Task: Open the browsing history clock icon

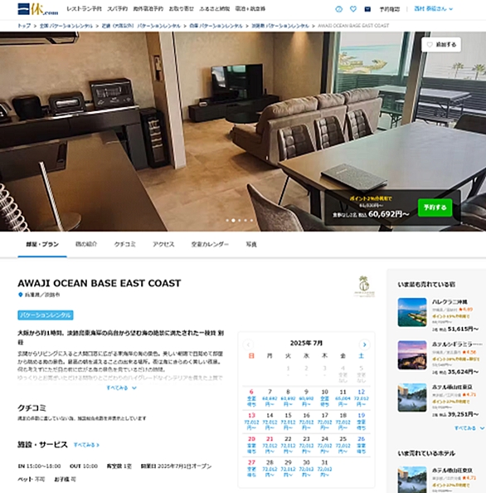Action: 338,9
